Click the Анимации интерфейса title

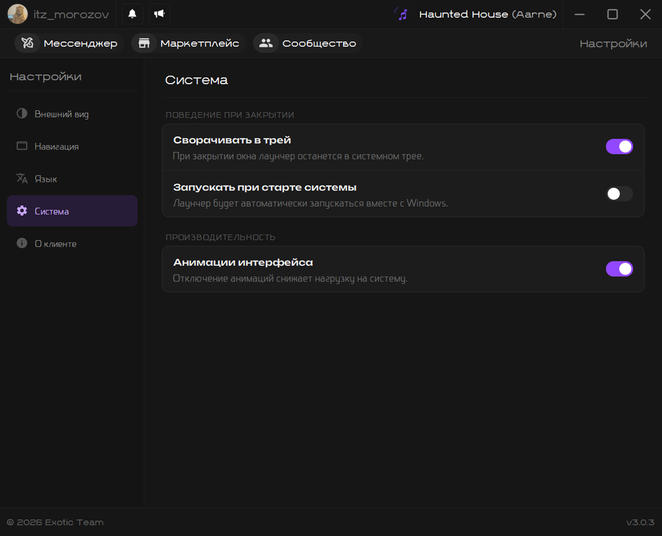[243, 263]
